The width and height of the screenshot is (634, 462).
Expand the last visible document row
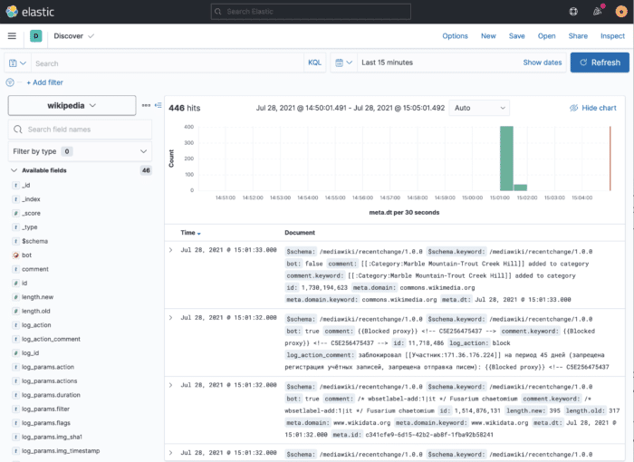click(170, 453)
